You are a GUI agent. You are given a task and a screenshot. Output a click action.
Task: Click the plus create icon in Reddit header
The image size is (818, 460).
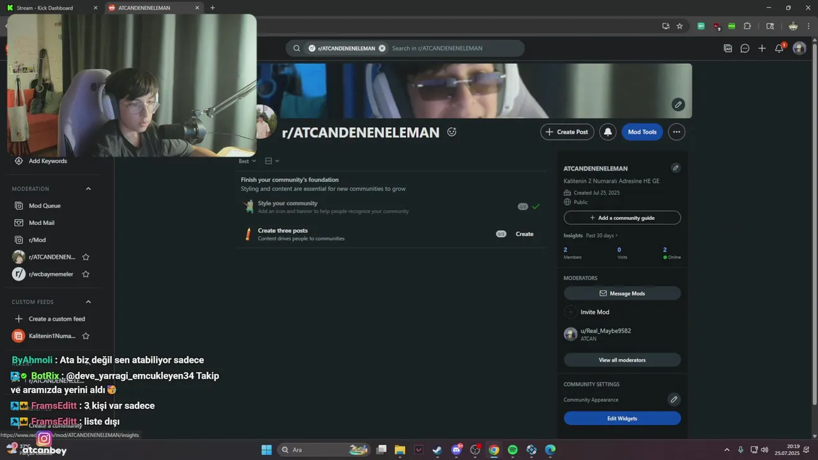point(762,48)
